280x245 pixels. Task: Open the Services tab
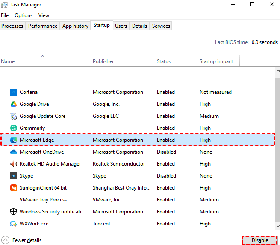161,26
